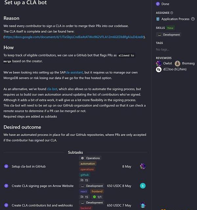197x210 pixels.
Task: Open the cla-bot hyperlink
Action: (52, 89)
